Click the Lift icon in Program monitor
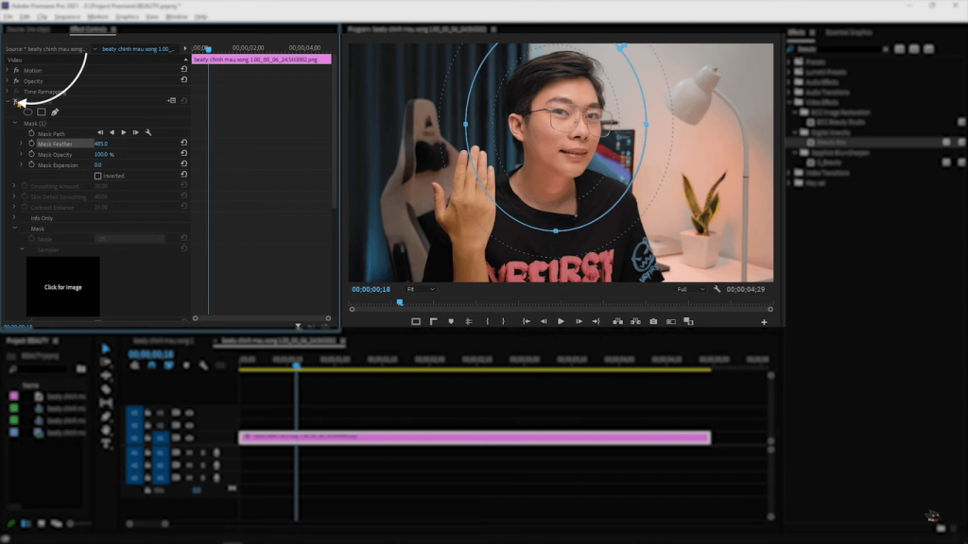968x544 pixels. pos(616,321)
